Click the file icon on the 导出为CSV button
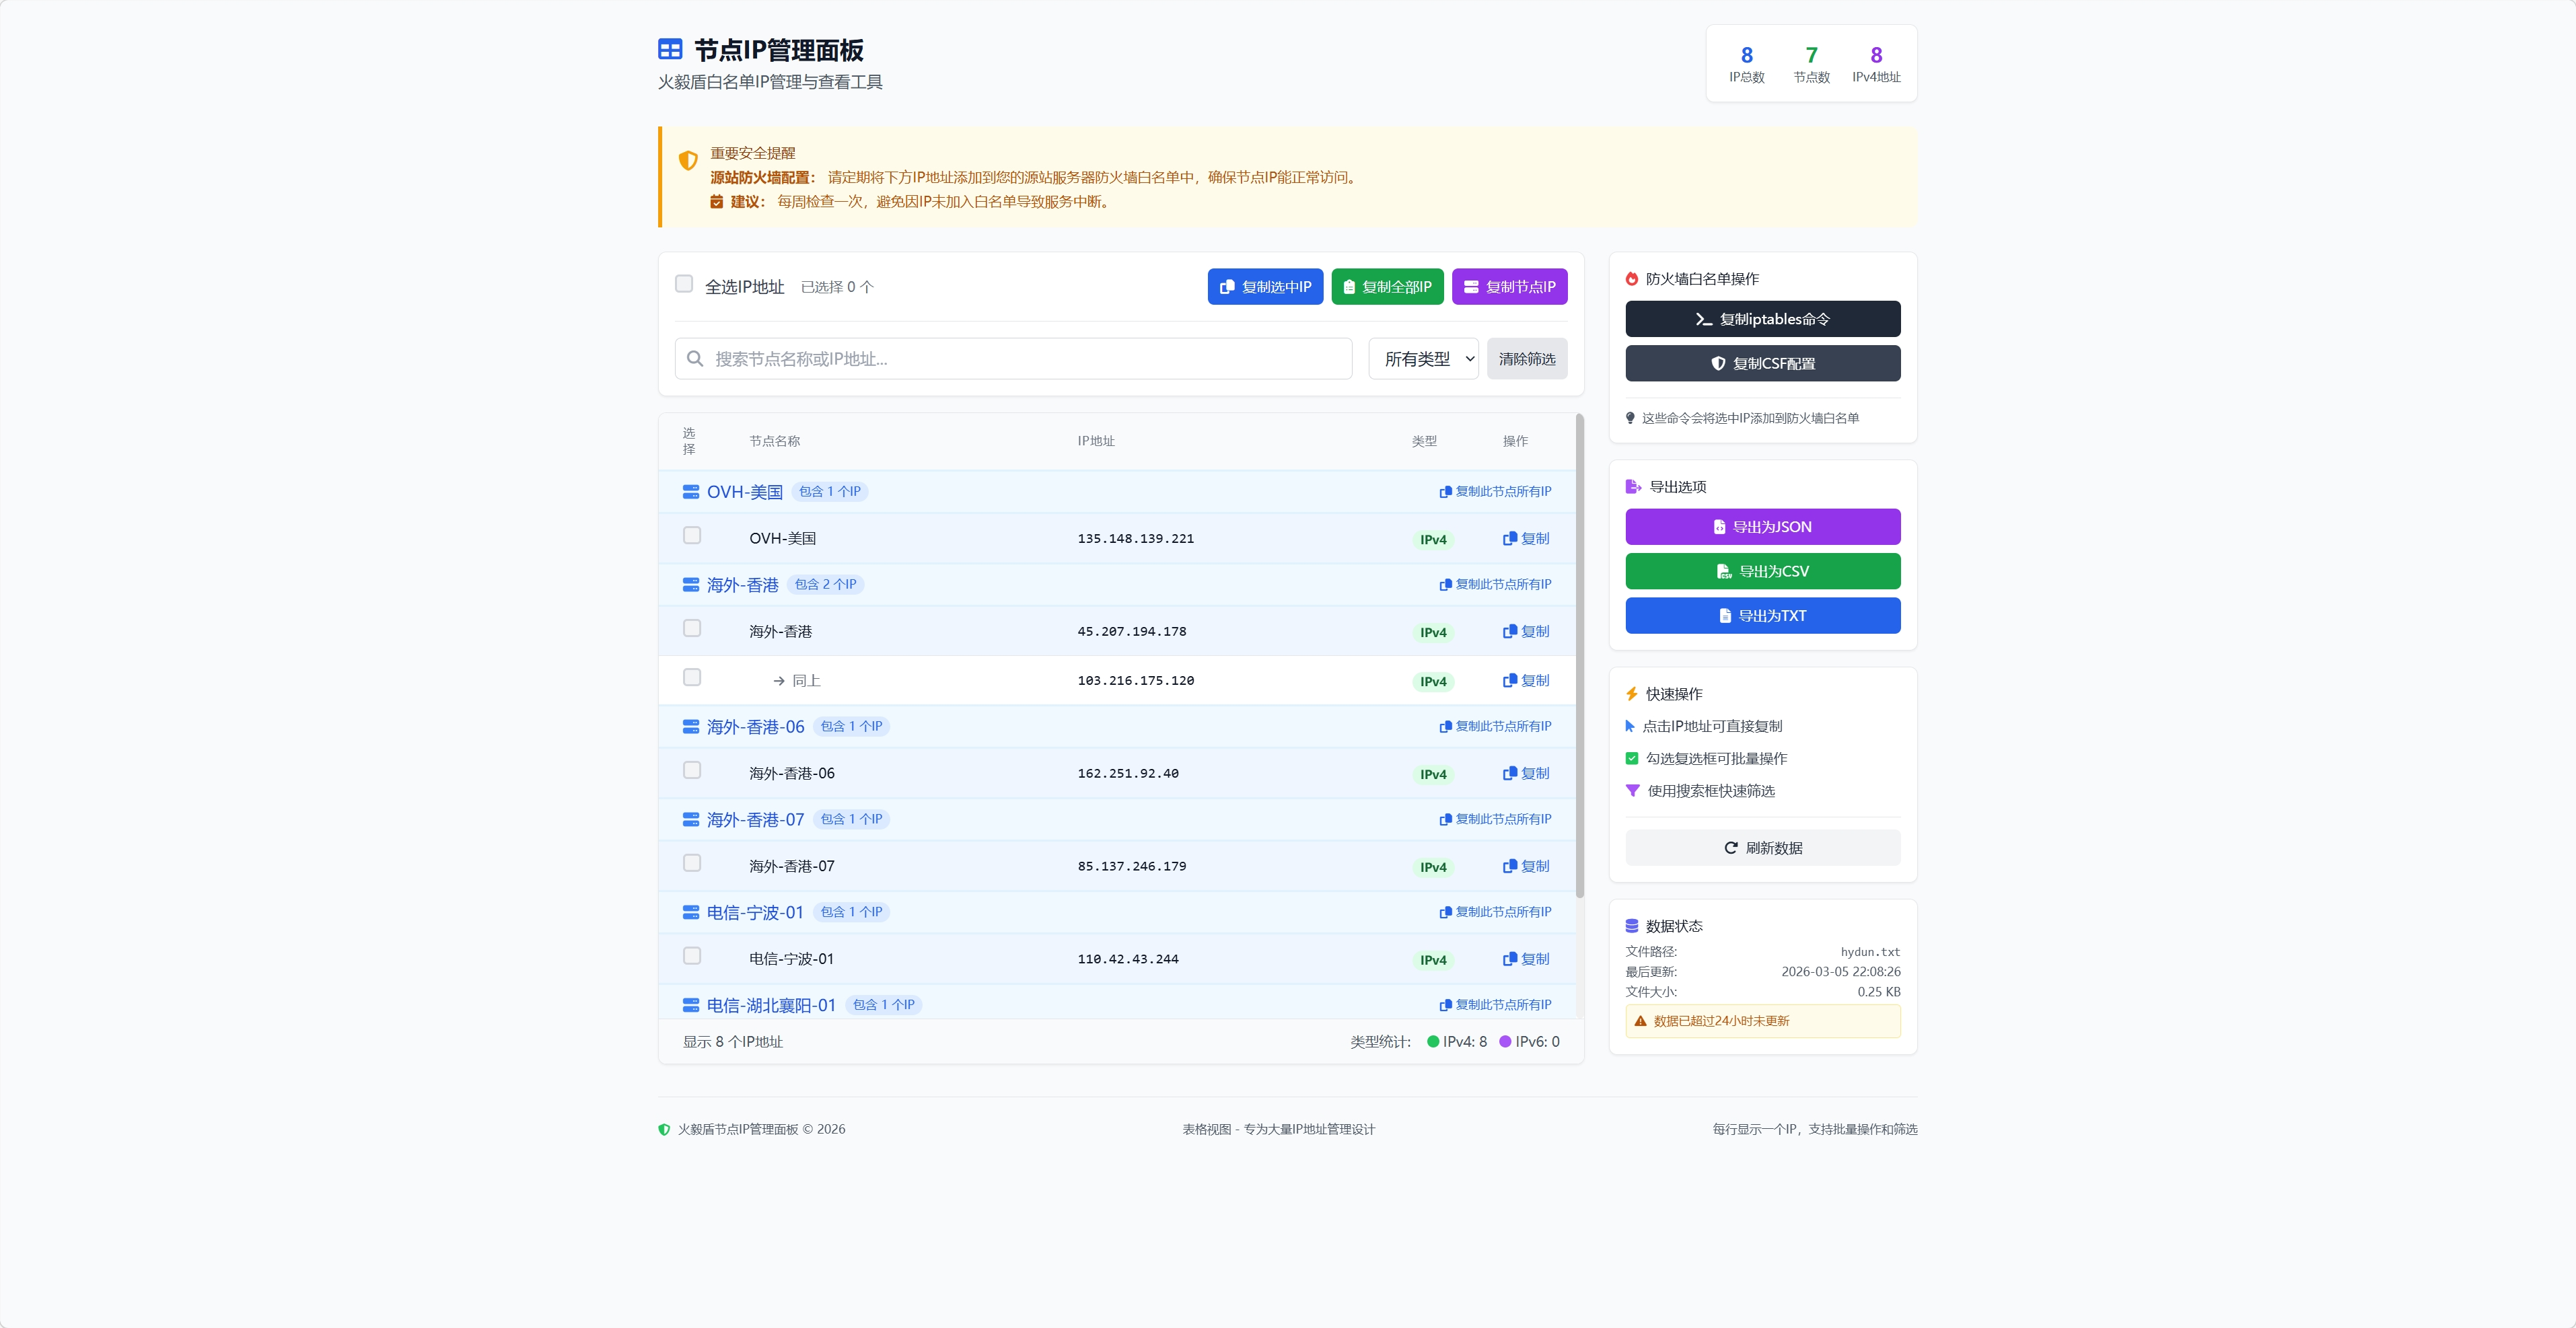The height and width of the screenshot is (1328, 2576). point(1724,571)
